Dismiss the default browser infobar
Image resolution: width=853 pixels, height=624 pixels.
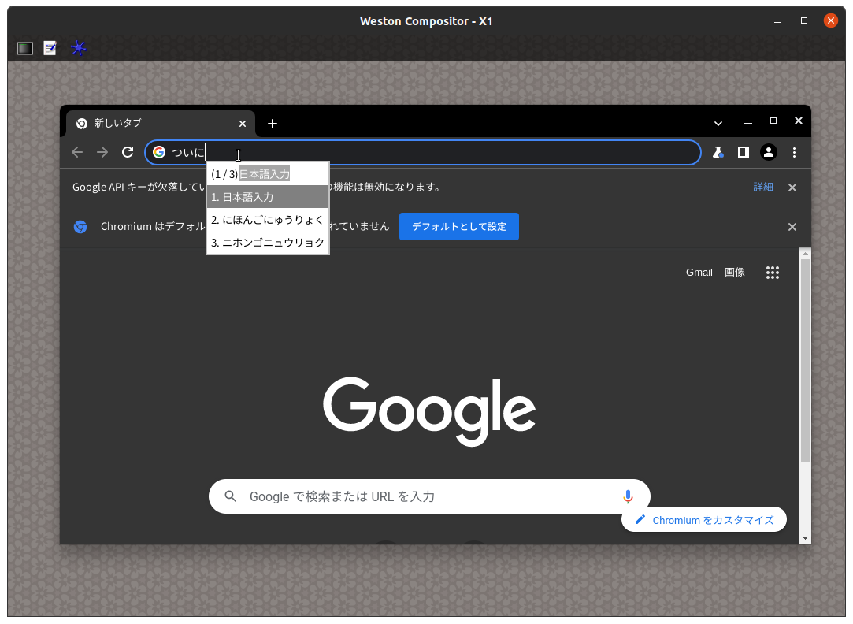click(792, 227)
